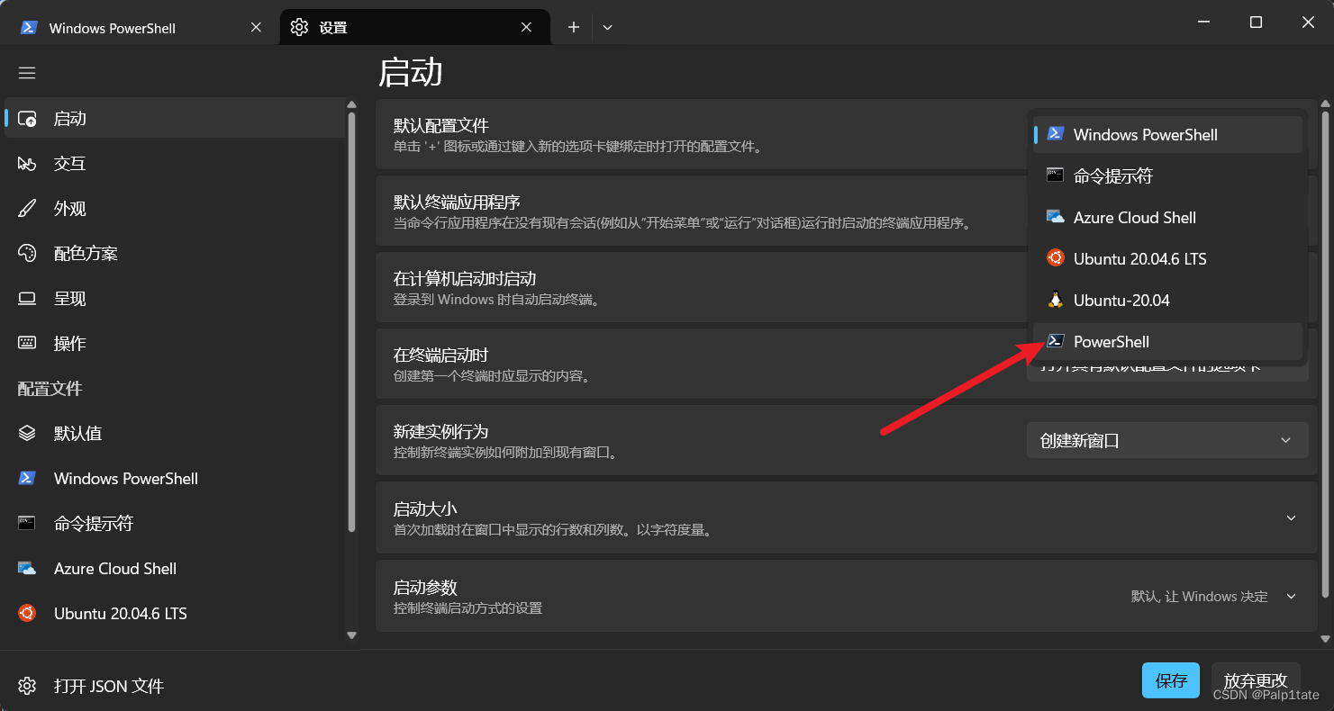Screen dimensions: 1334x711
Task: Click sidebar Windows PowerShell profile icon
Action: 27,478
